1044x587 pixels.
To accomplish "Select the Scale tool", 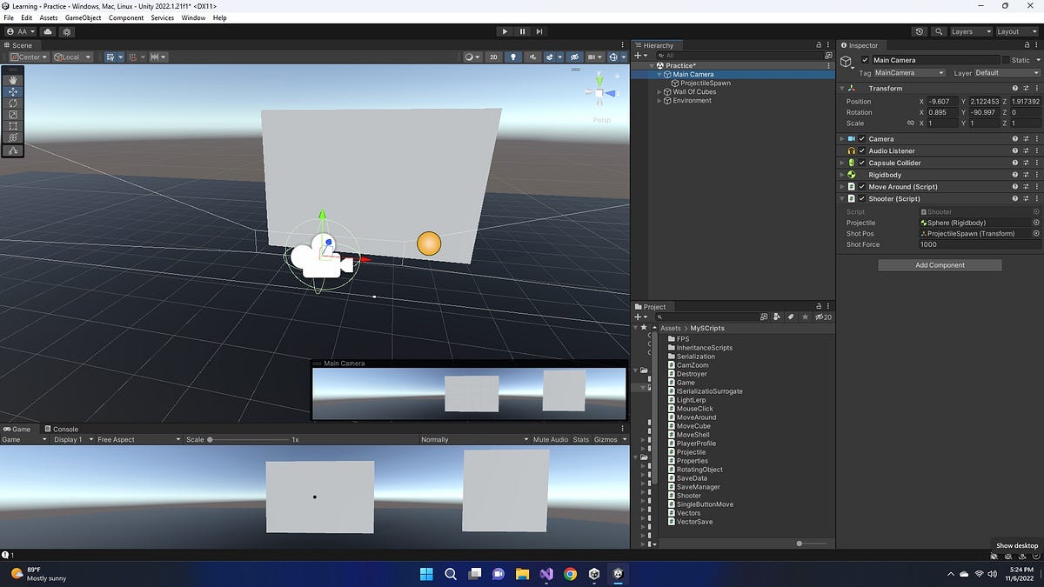I will click(12, 114).
